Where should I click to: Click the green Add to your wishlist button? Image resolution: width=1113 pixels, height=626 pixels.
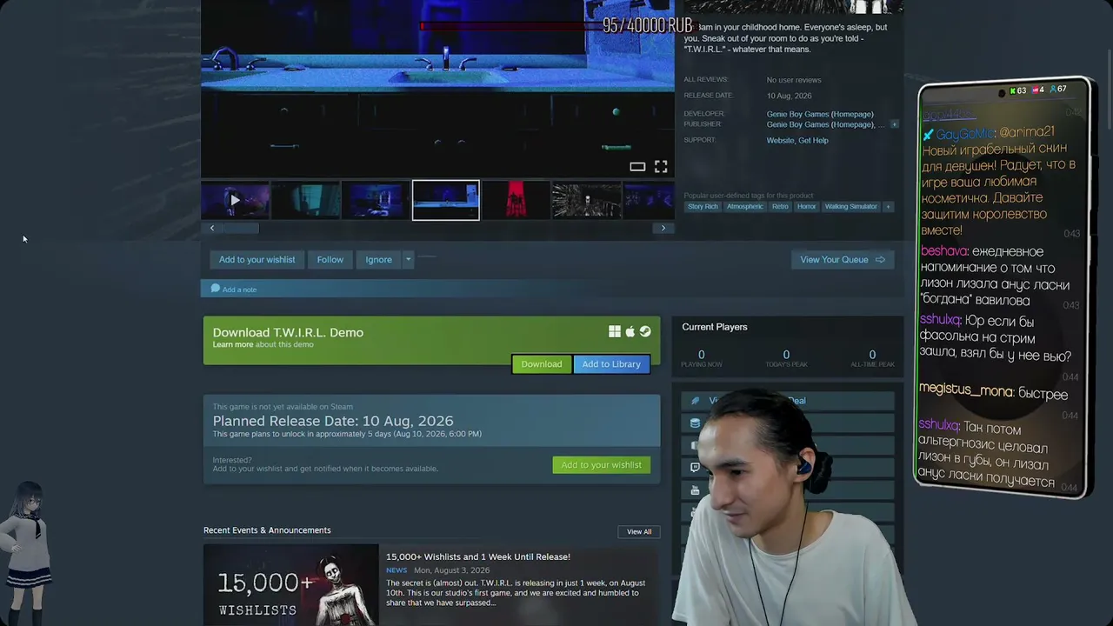click(601, 465)
